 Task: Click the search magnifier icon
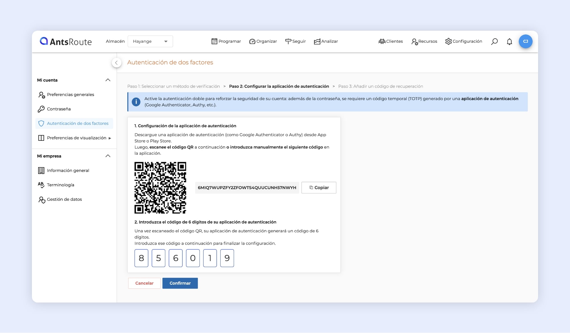click(494, 42)
